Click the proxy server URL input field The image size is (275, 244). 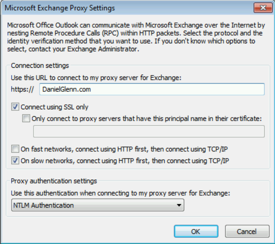coord(151,89)
